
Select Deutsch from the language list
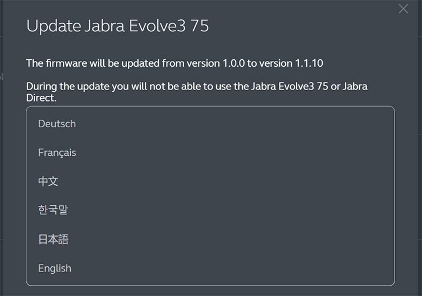click(57, 124)
